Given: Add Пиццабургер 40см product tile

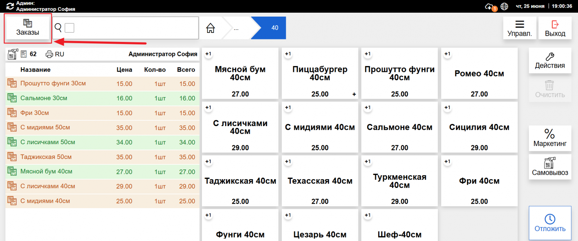Looking at the screenshot, I should click(320, 73).
